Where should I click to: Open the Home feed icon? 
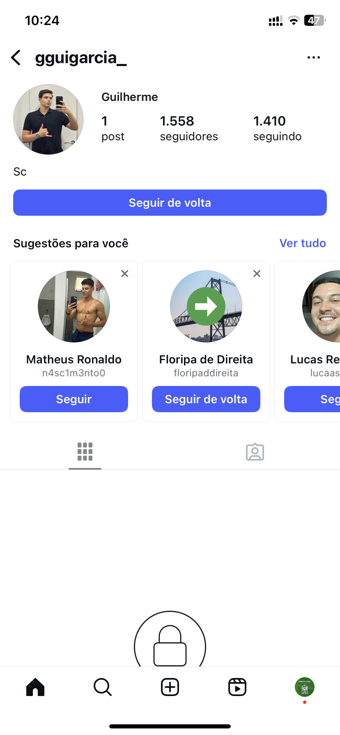pos(35,687)
